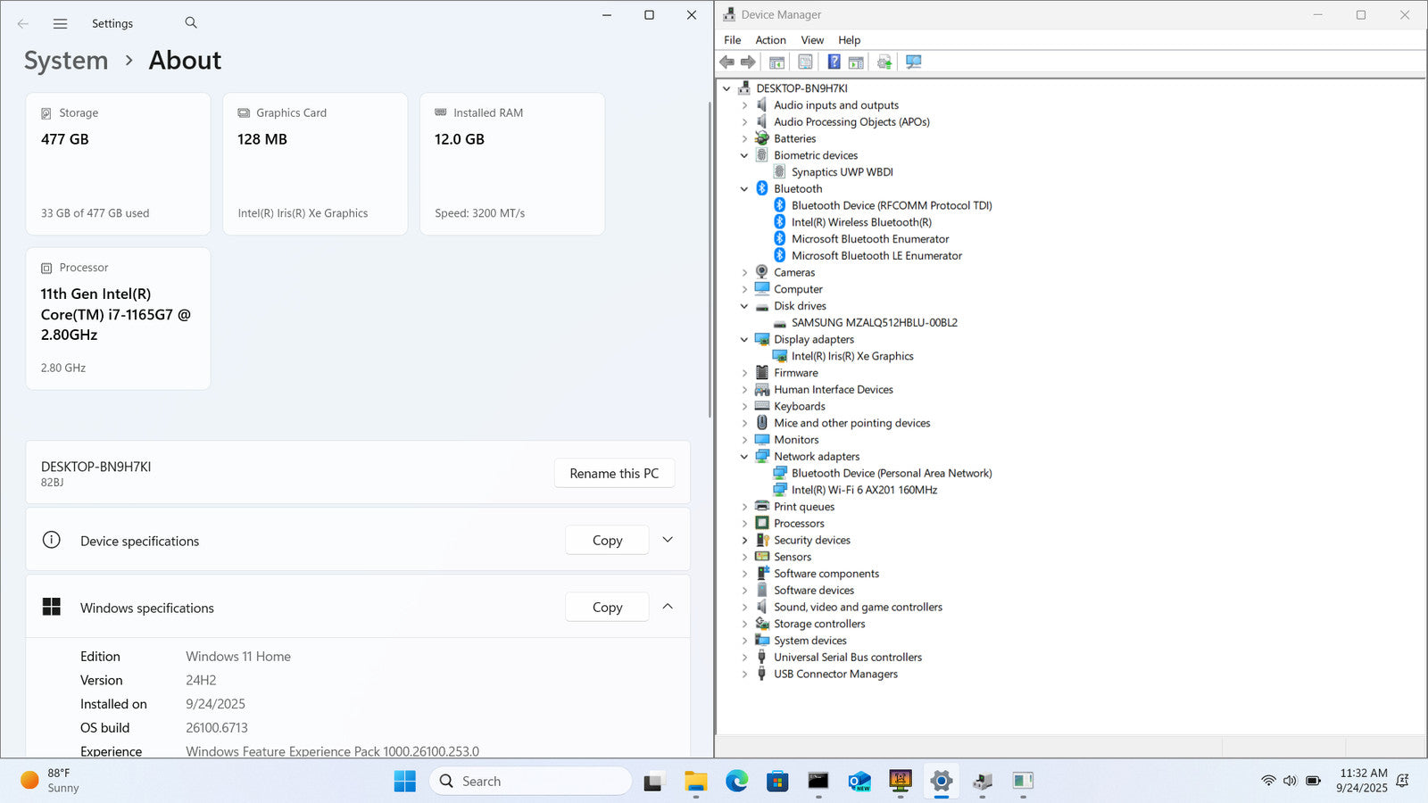Open the Settings hamburger navigation menu
The height and width of the screenshot is (803, 1428).
(60, 24)
